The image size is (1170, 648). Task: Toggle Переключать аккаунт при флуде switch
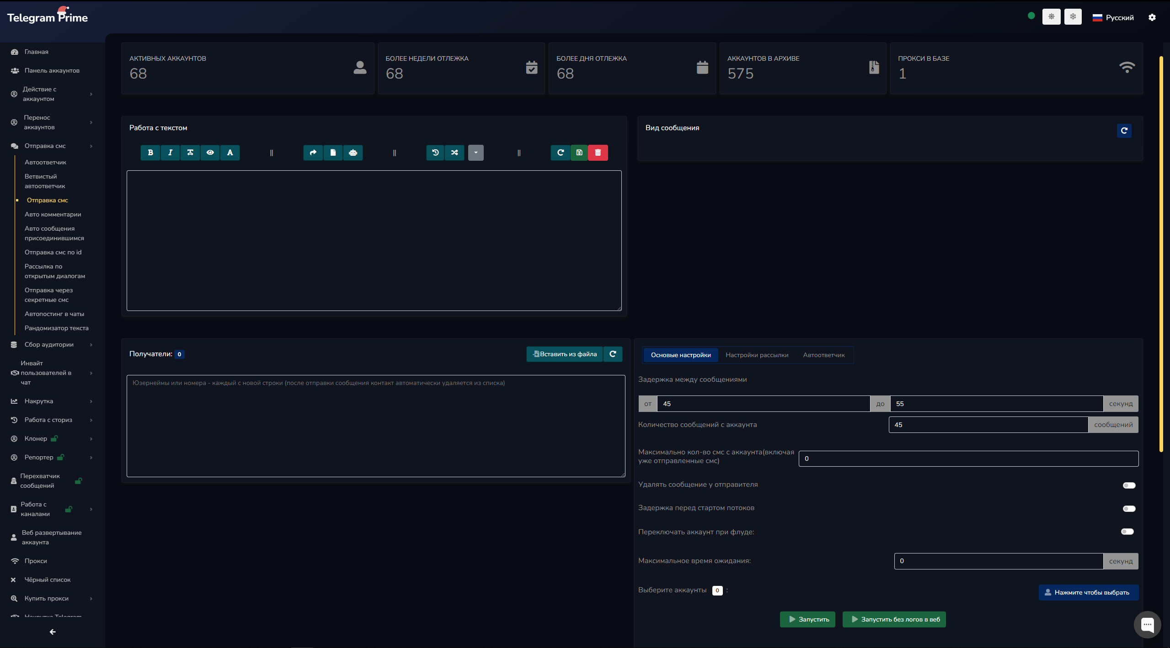pos(1127,532)
